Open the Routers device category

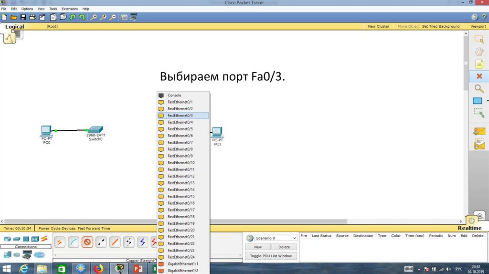pos(7,239)
